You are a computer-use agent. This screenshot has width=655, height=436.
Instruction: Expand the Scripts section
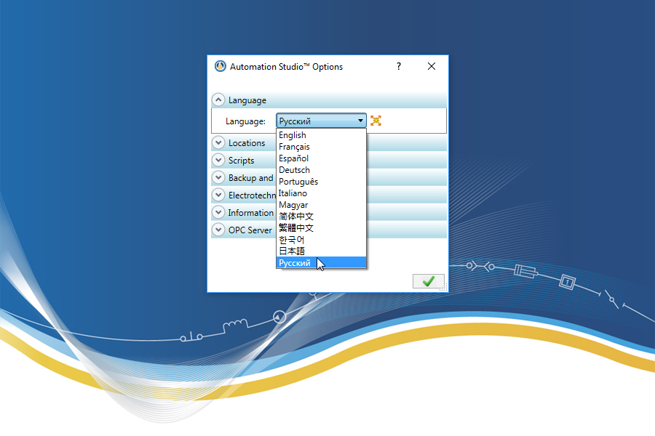(x=218, y=160)
